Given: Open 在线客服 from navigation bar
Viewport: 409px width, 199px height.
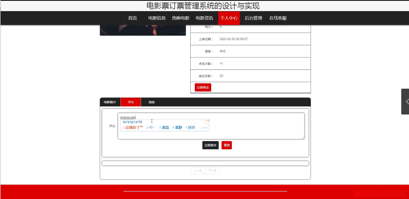Looking at the screenshot, I should pos(278,18).
